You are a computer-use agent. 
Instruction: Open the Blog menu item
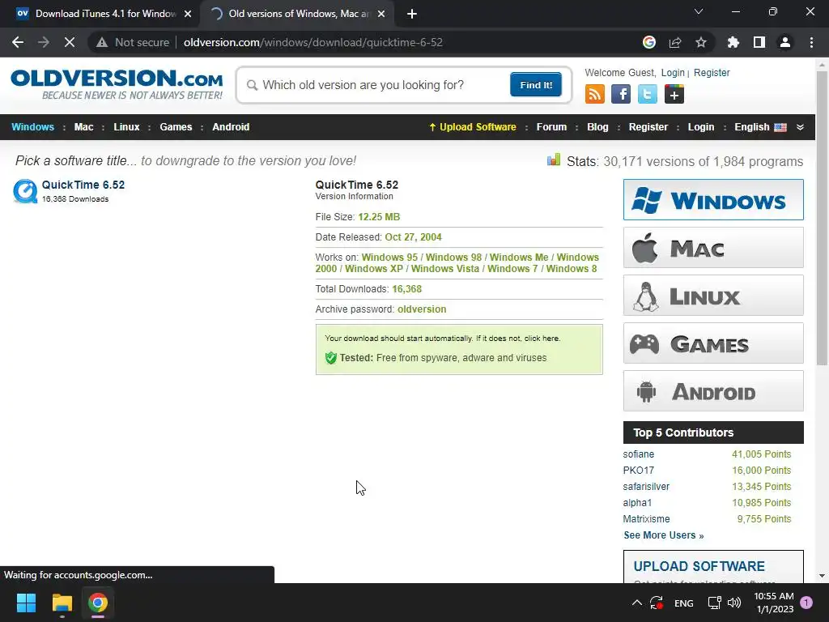point(597,127)
